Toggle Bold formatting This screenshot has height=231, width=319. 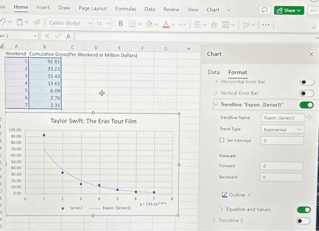click(x=121, y=24)
